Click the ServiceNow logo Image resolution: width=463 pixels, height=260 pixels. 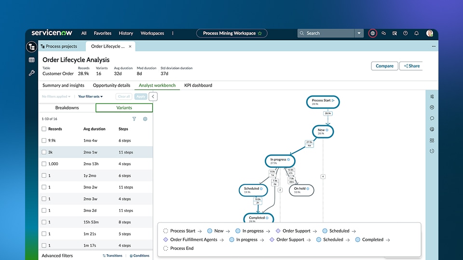(52, 33)
